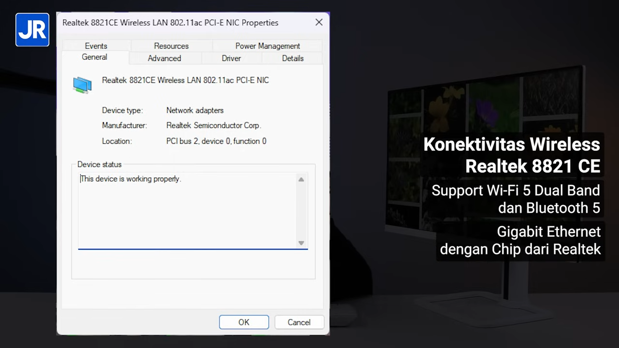This screenshot has height=348, width=619.
Task: Click the 'Realtek 8821 CE' overlay heading
Action: click(x=532, y=166)
